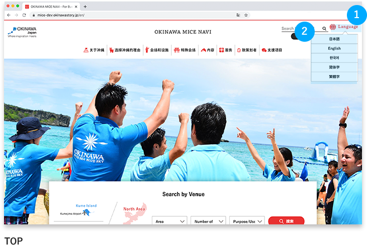Click the red 搜索 search button
The height and width of the screenshot is (245, 367).
coord(286,221)
